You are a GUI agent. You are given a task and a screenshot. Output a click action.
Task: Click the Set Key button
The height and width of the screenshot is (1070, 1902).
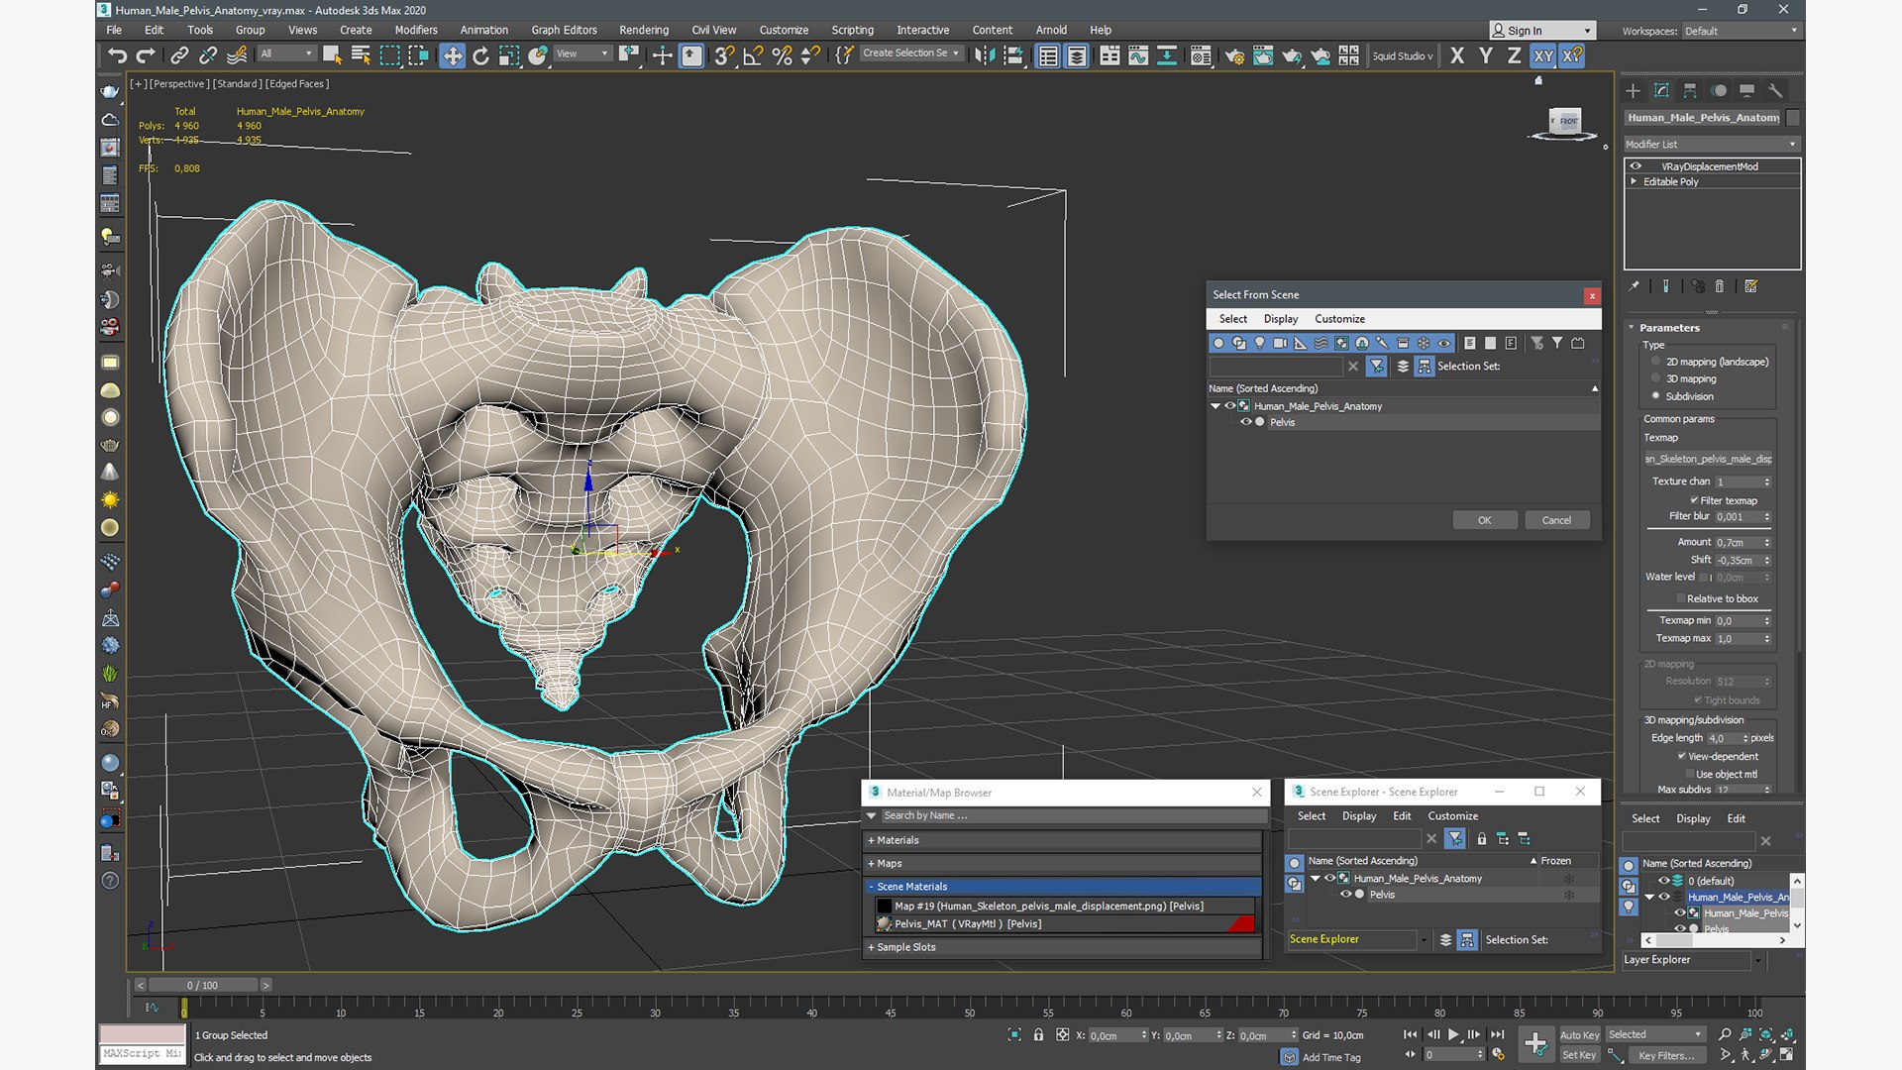pyautogui.click(x=1579, y=1055)
